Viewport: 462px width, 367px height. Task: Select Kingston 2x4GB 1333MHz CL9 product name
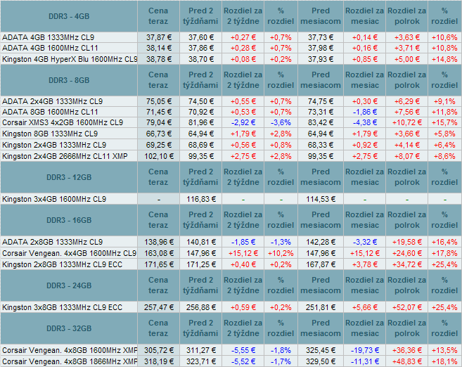(x=54, y=146)
